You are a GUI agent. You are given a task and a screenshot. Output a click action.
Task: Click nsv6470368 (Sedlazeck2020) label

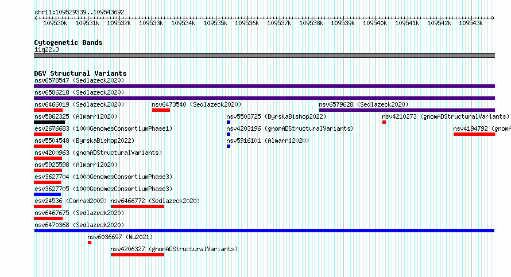point(79,225)
